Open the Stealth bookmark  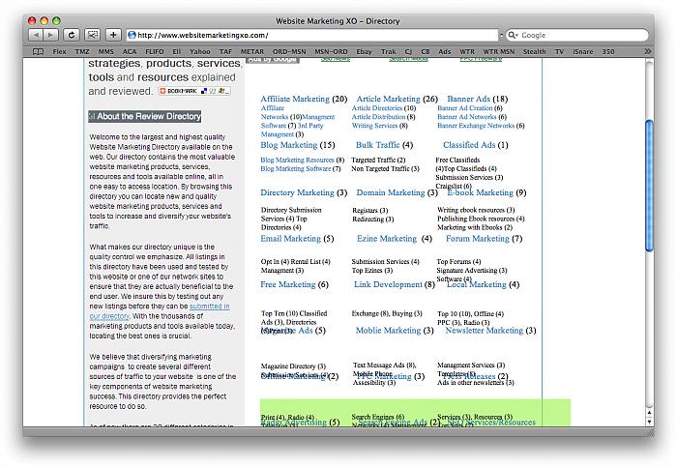pyautogui.click(x=535, y=51)
